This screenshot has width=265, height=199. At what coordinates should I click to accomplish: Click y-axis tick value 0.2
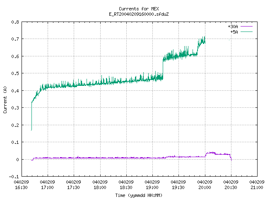click(15, 125)
